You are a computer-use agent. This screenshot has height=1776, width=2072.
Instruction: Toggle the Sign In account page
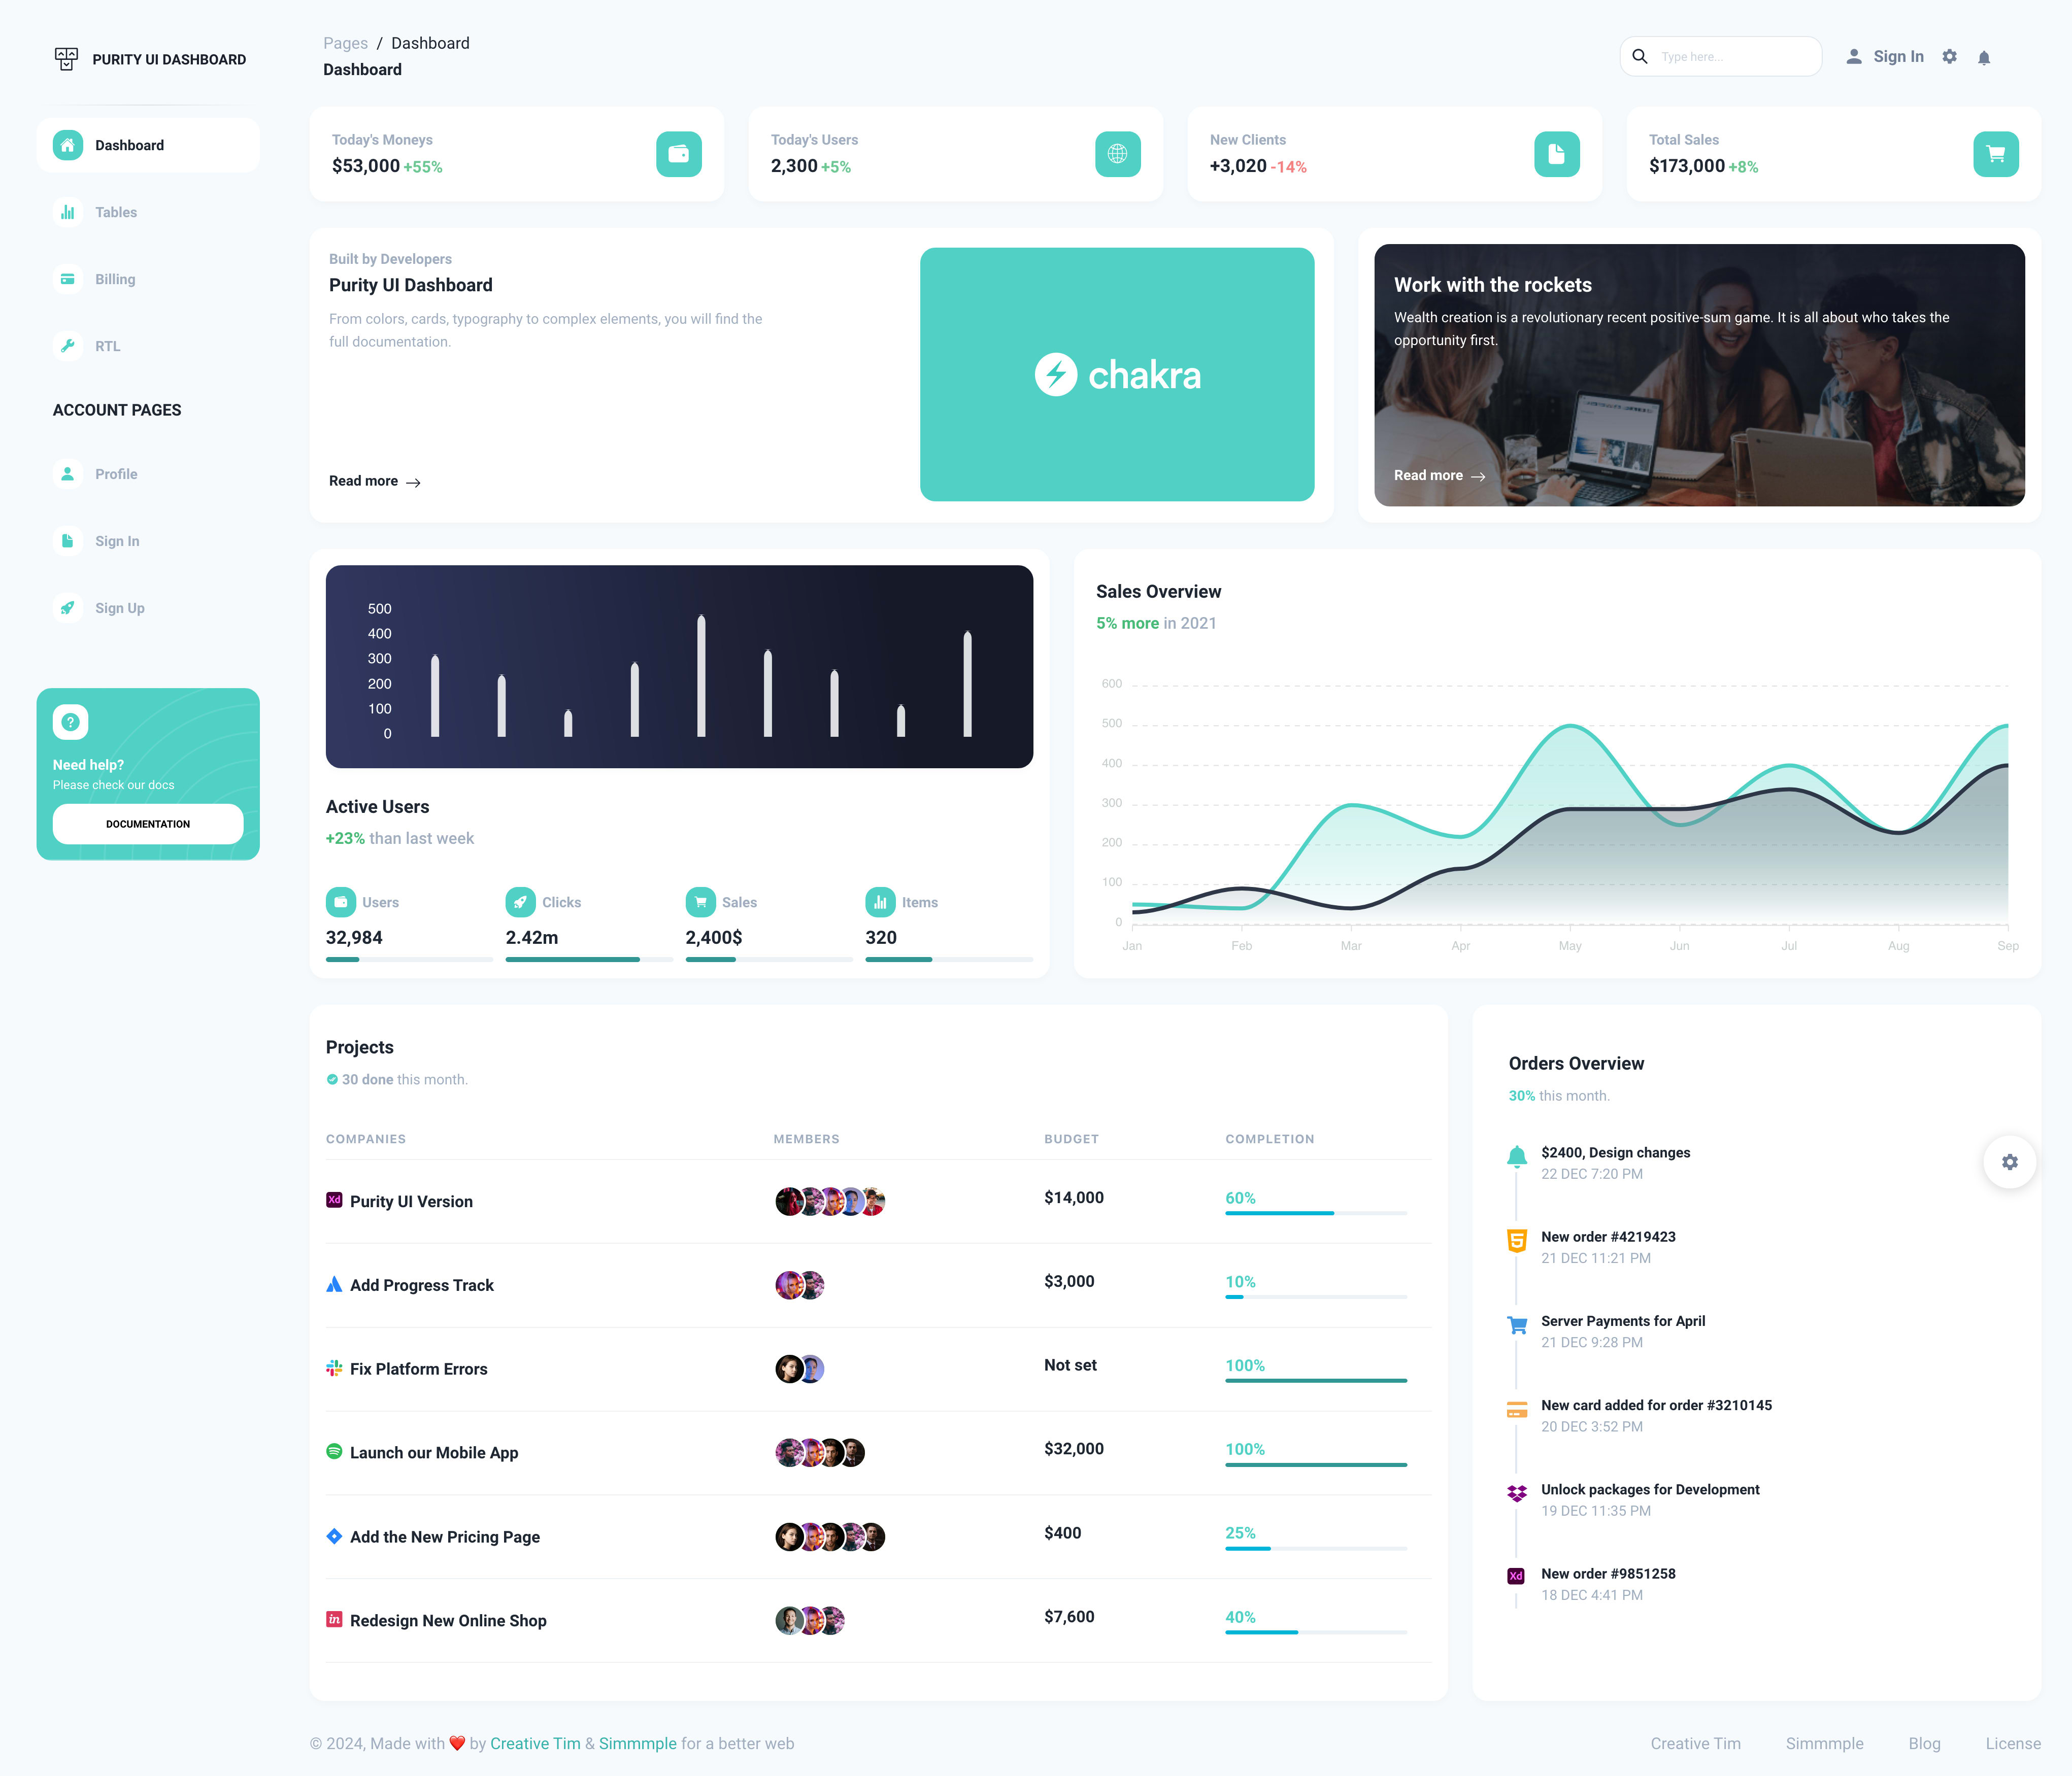tap(116, 539)
